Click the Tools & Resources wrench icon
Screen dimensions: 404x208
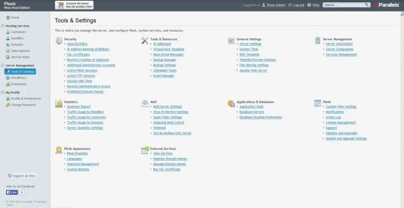[x=145, y=41]
